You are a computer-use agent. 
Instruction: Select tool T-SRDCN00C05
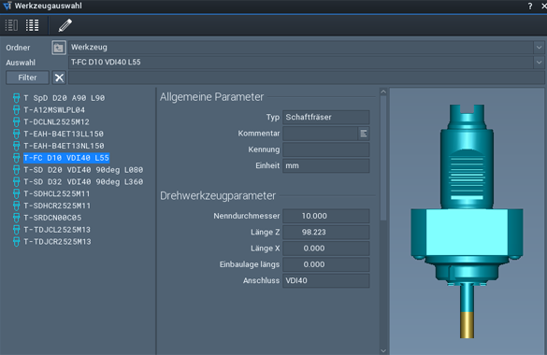click(x=52, y=218)
